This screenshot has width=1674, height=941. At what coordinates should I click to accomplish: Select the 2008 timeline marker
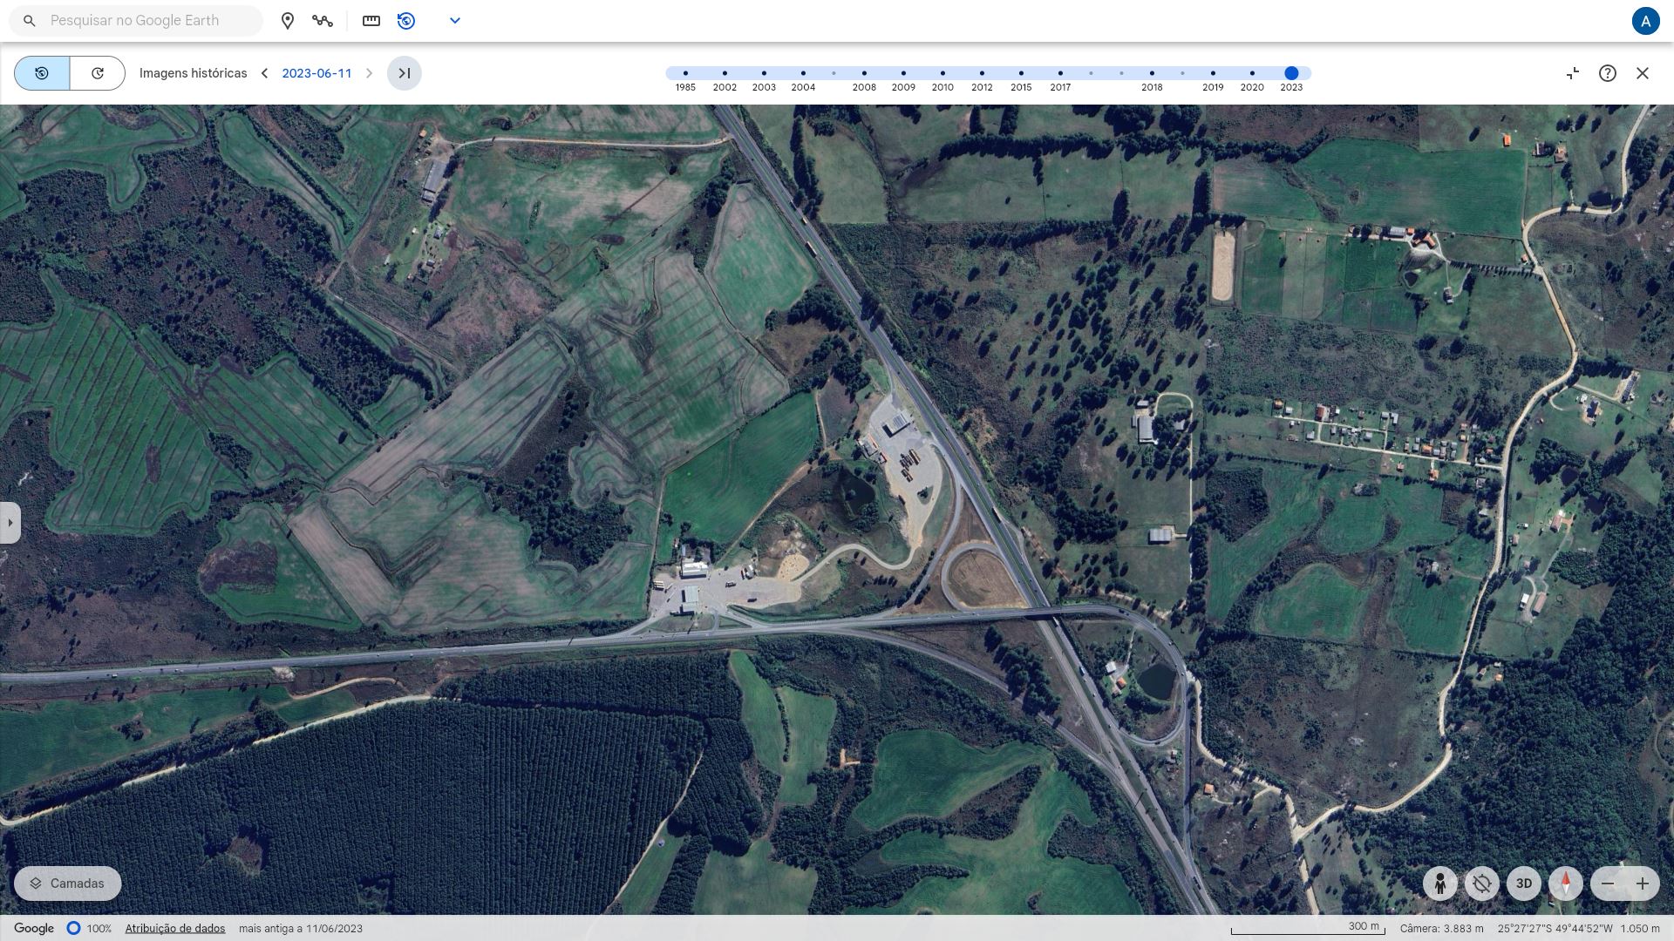click(x=864, y=73)
